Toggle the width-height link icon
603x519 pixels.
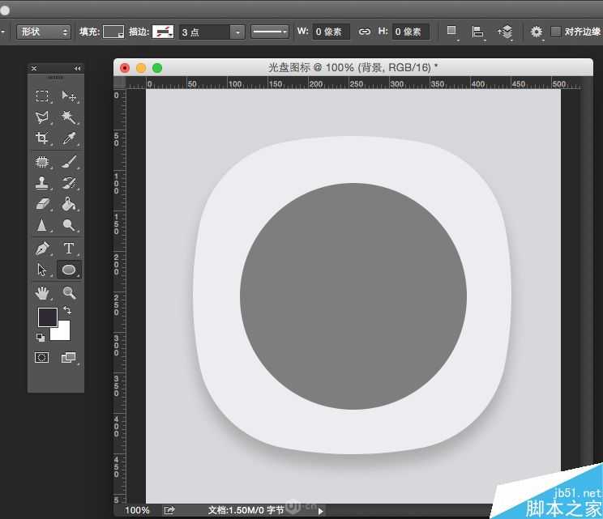click(364, 32)
